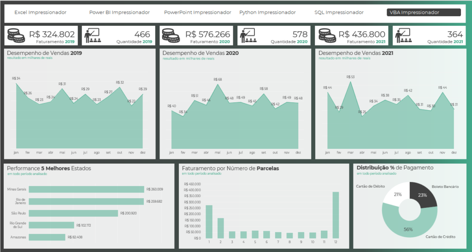Screen dimensions: 472x252
Task: Click the R$ 260.009 value label
Action: [155, 189]
